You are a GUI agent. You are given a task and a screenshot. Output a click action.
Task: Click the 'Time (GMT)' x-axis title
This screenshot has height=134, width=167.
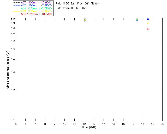tap(89, 127)
